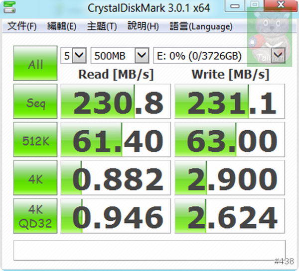Click the 4K QD32 write result 2.624
299x271 pixels.
coord(230,216)
